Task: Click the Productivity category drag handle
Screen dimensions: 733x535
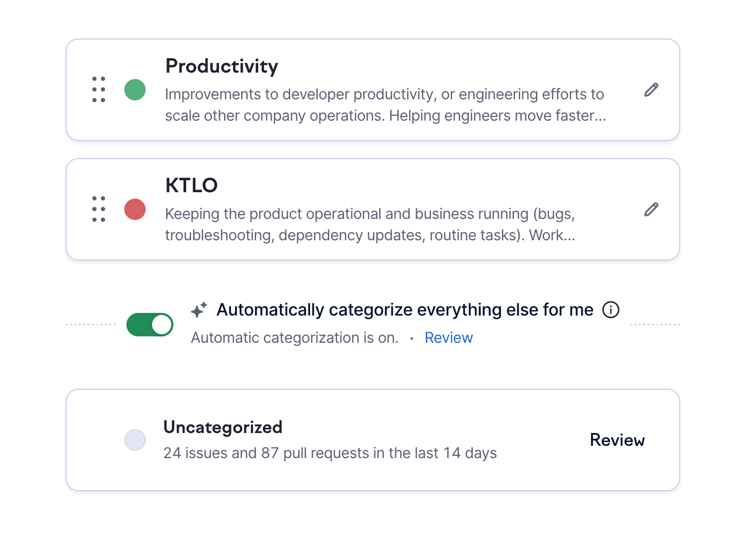Action: pos(99,90)
